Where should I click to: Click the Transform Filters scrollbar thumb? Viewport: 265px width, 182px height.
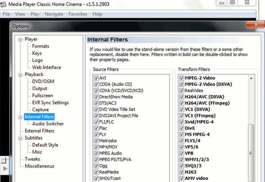(251, 153)
